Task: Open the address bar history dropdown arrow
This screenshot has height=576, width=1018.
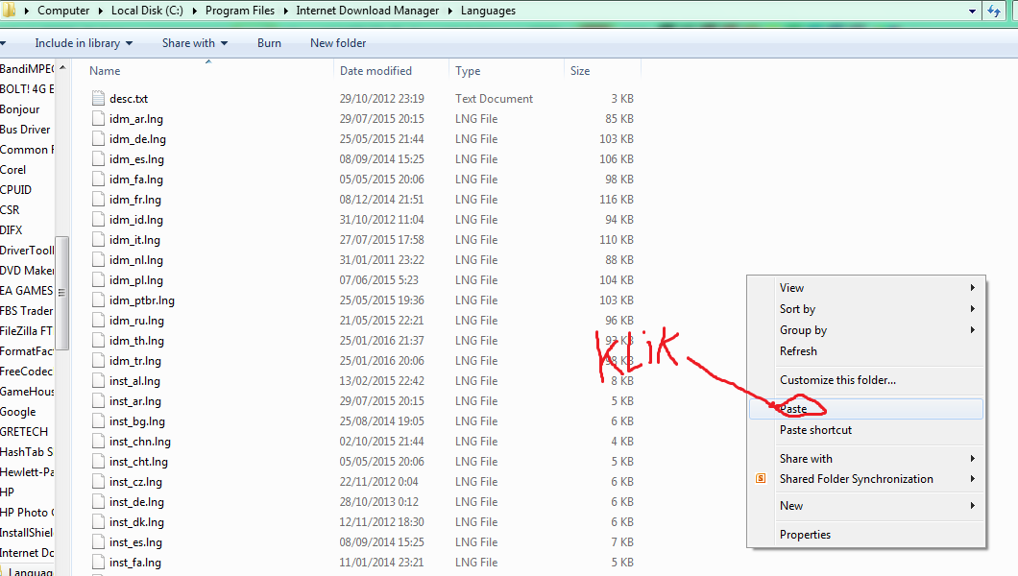Action: [973, 11]
